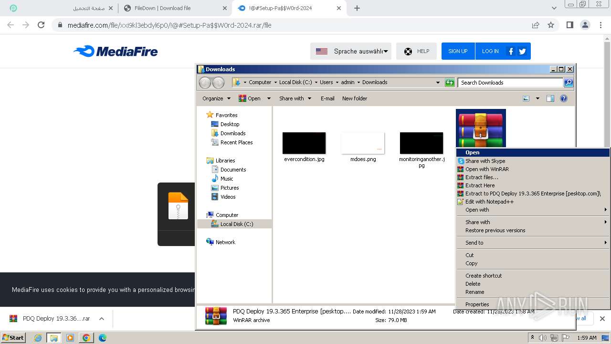Choose Extract files... option
The height and width of the screenshot is (344, 611).
tap(533, 177)
